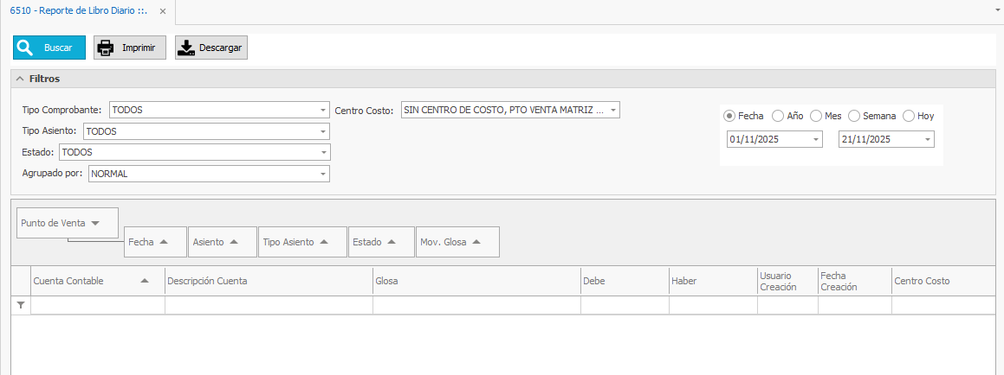The width and height of the screenshot is (1004, 375).
Task: Select the Mes radio button
Action: click(x=816, y=116)
